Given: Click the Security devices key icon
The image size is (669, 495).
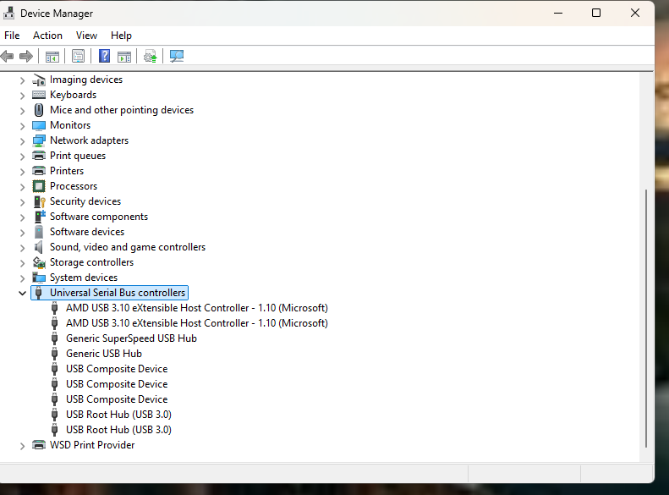Looking at the screenshot, I should click(x=39, y=201).
